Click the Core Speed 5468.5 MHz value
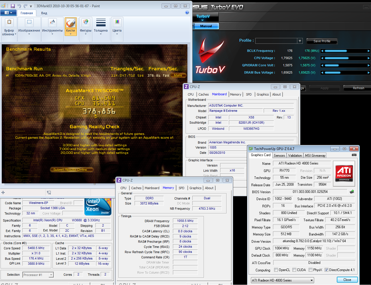The width and height of the screenshot is (371, 285). tap(36, 248)
